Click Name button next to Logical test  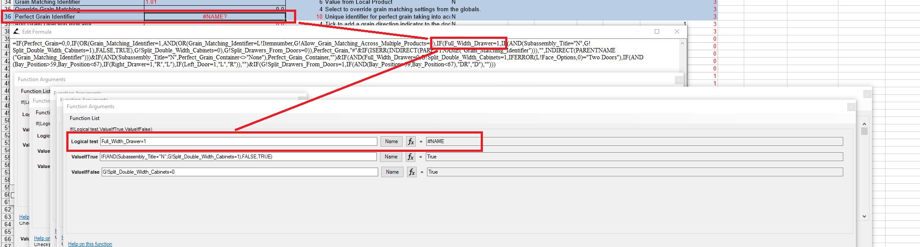(392, 141)
